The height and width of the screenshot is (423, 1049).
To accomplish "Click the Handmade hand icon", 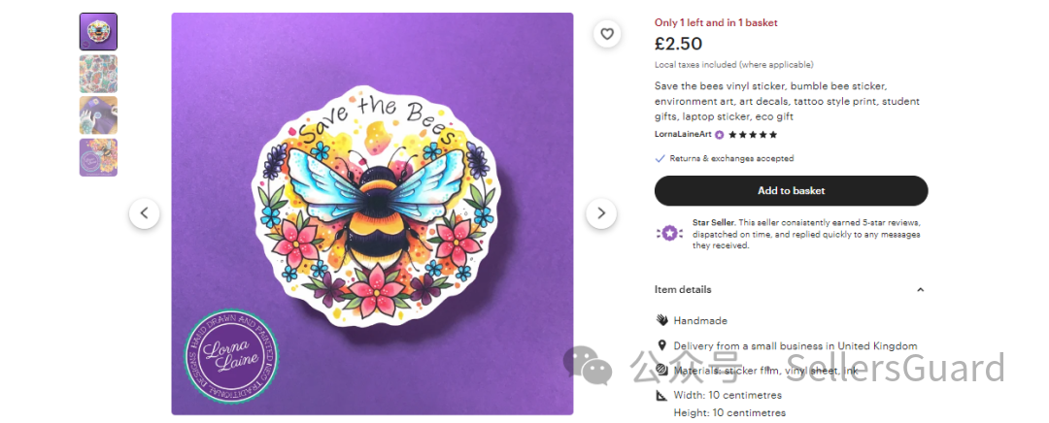I will click(661, 320).
